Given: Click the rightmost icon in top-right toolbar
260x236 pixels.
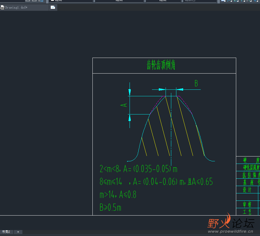Looking at the screenshot, I should [256, 1].
